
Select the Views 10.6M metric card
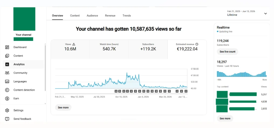(x=70, y=49)
